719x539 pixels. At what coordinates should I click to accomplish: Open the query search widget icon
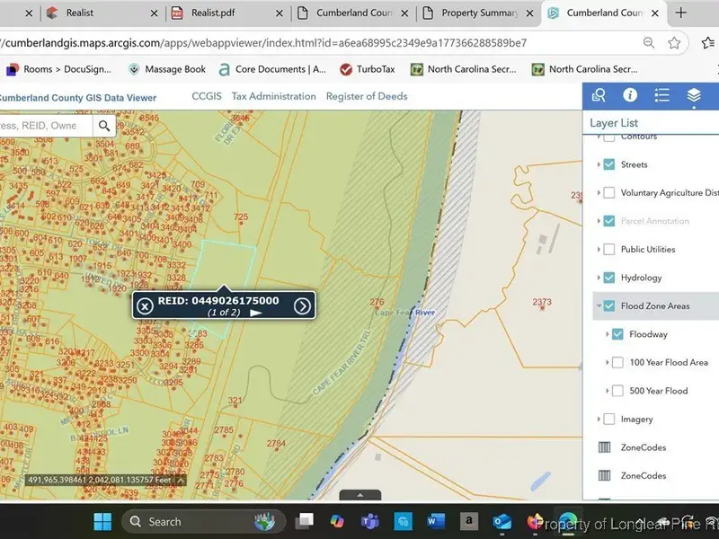[x=599, y=95]
